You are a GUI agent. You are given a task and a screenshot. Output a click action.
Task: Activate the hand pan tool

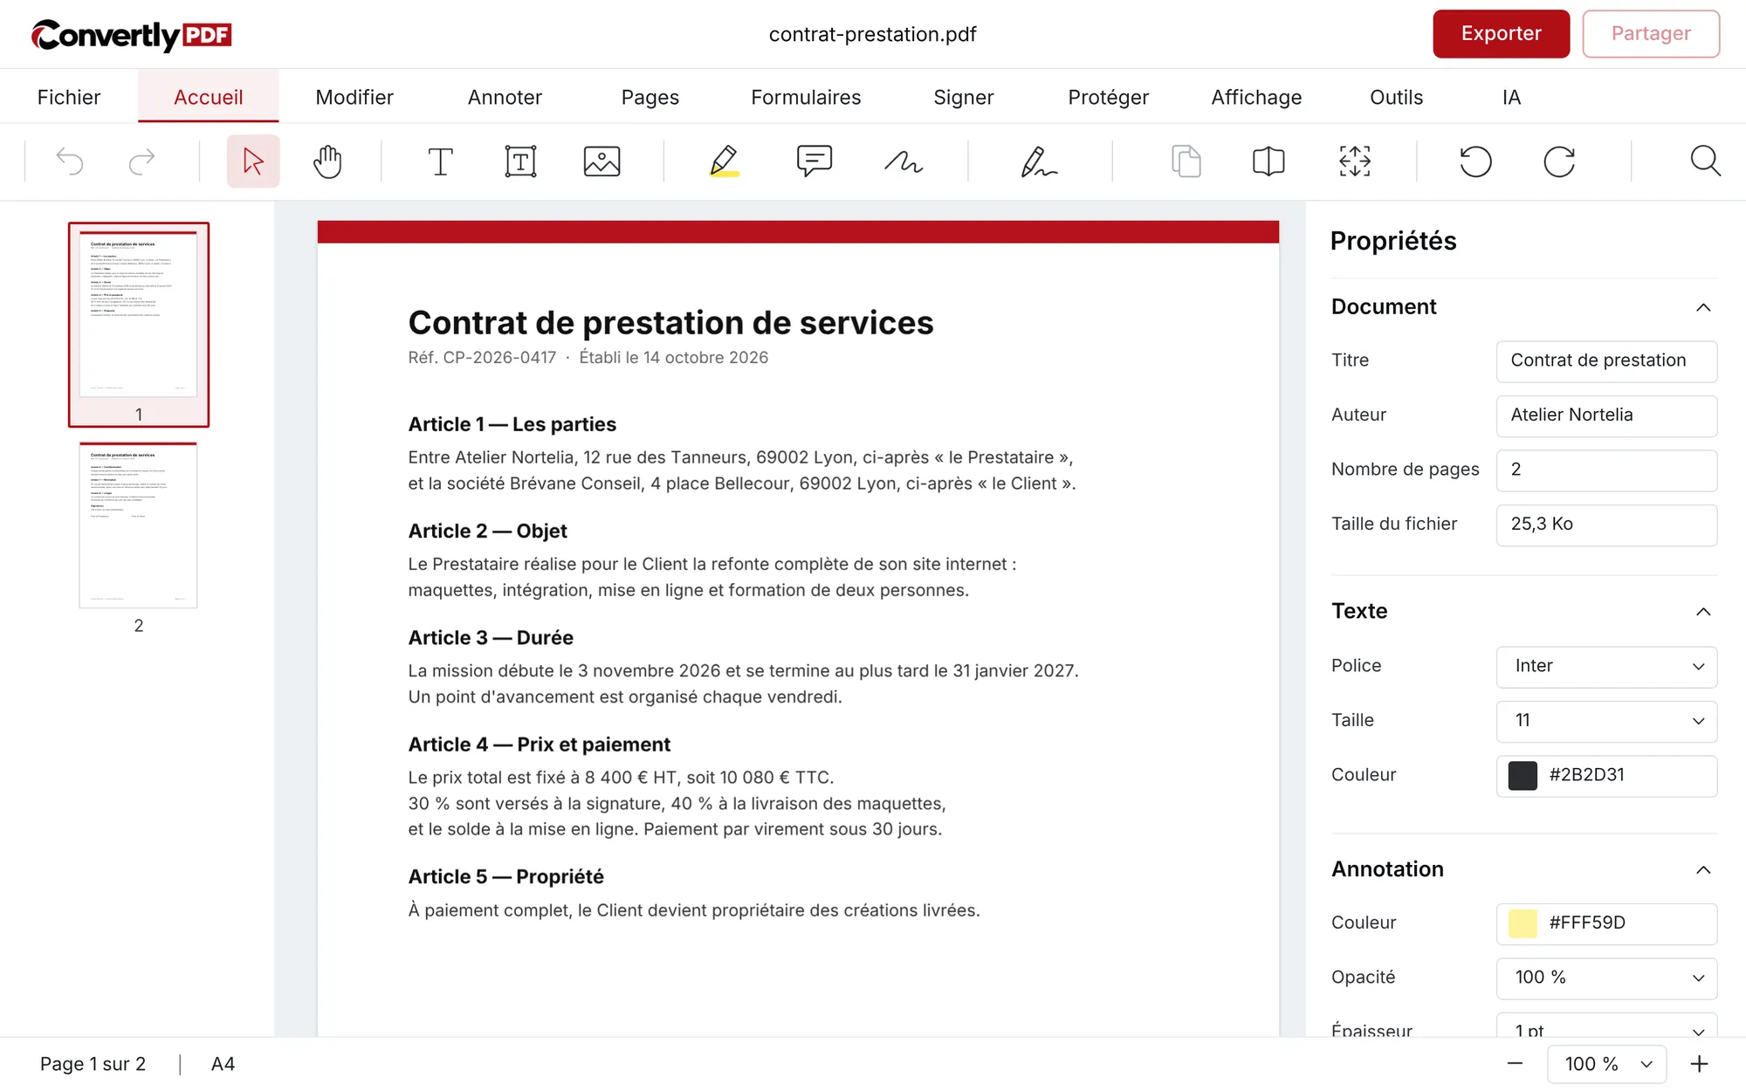(x=327, y=161)
